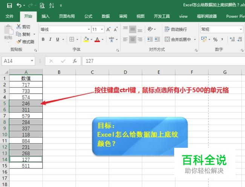The width and height of the screenshot is (245, 187).
Task: Toggle Italic formatting
Action: (50, 39)
